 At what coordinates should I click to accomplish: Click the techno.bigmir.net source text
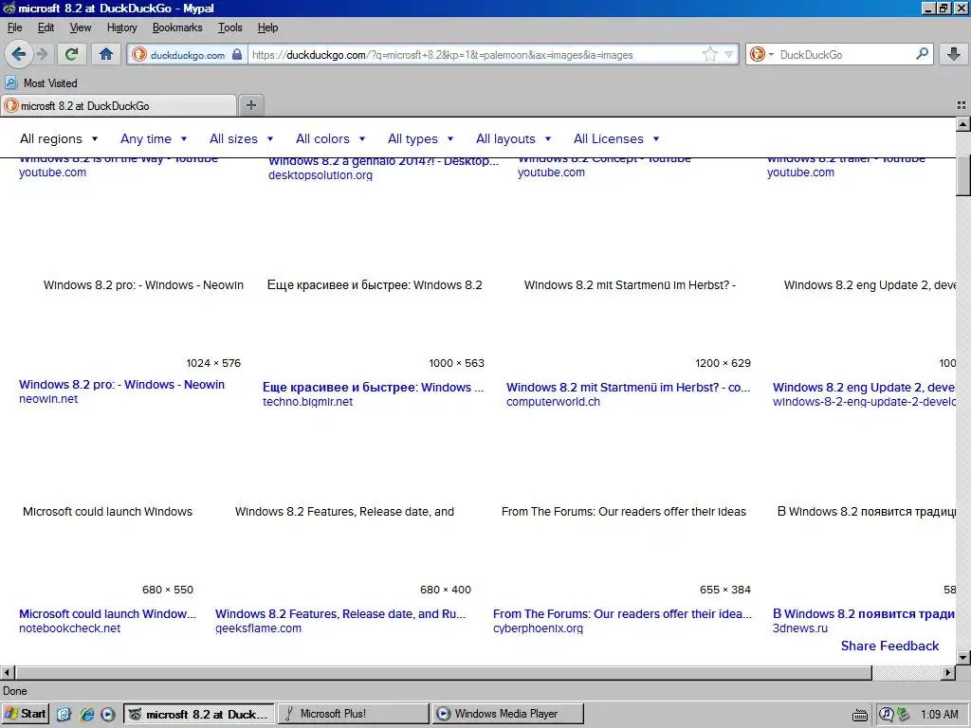[307, 402]
